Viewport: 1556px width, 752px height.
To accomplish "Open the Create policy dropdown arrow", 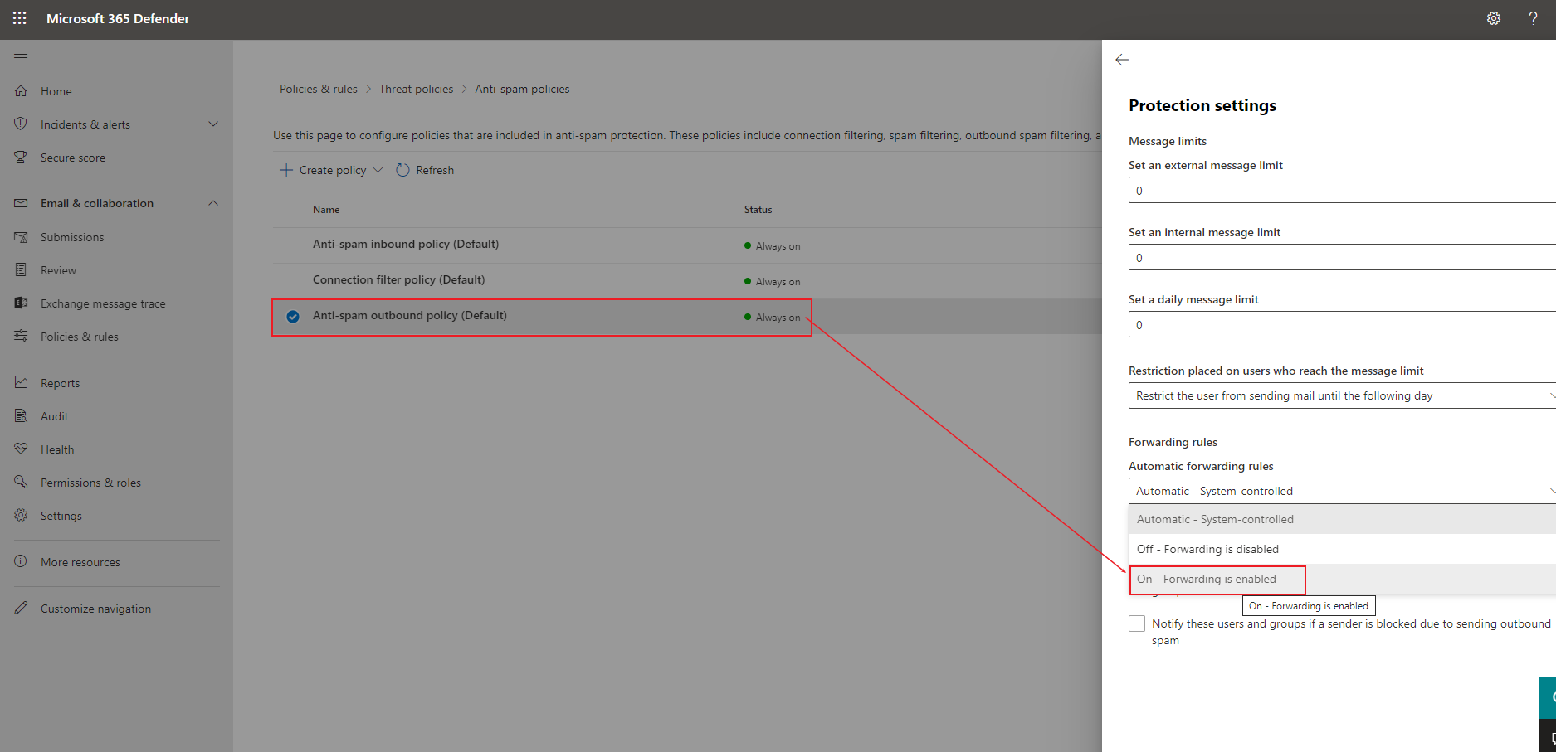I will (x=378, y=170).
